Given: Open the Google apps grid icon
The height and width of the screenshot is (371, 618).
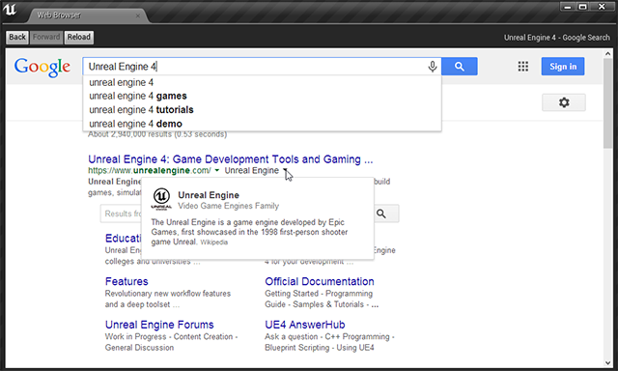Looking at the screenshot, I should [523, 67].
